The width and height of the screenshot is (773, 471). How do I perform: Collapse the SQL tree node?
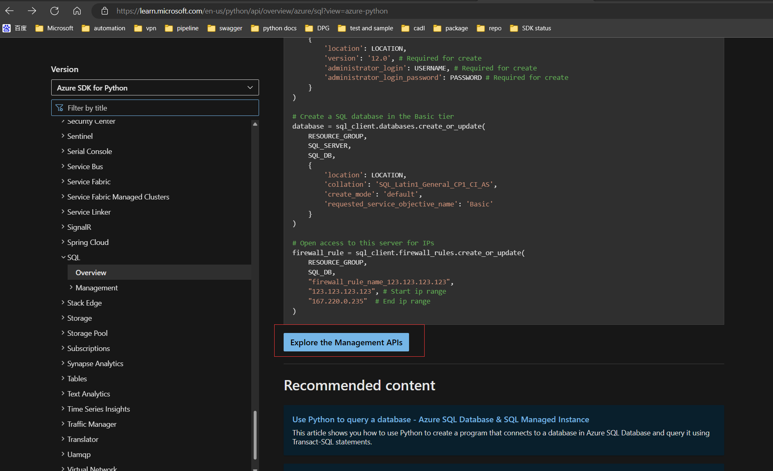[63, 257]
